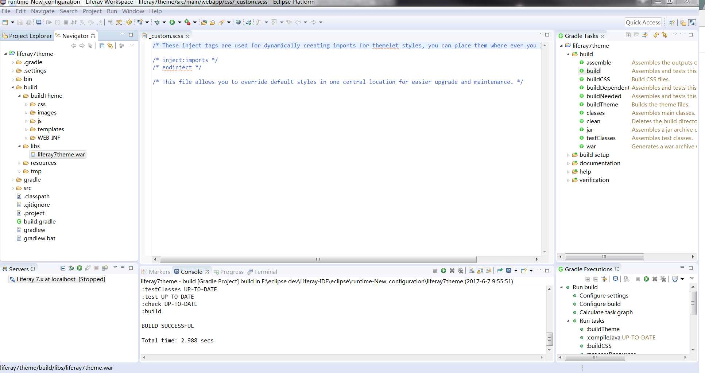Toggle Link with Selection in Gradle Tasks view
This screenshot has height=373, width=705.
(x=665, y=35)
